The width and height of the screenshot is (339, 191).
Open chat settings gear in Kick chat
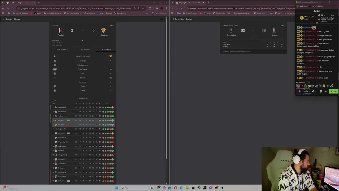coord(326,91)
